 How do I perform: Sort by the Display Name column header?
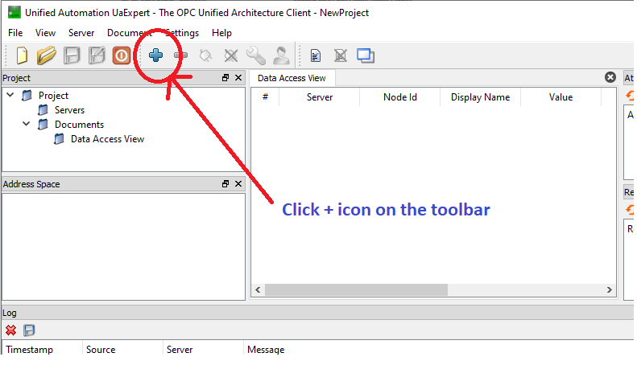tap(480, 97)
